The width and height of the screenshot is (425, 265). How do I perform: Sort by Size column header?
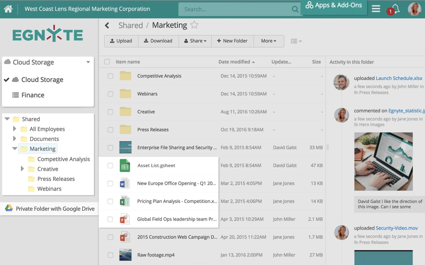click(316, 62)
